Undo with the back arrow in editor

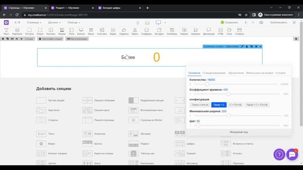pyautogui.click(x=246, y=23)
